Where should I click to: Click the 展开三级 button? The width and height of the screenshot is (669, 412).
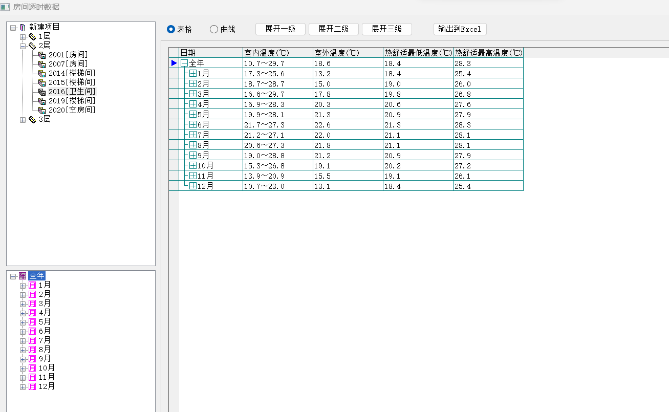[x=386, y=29]
